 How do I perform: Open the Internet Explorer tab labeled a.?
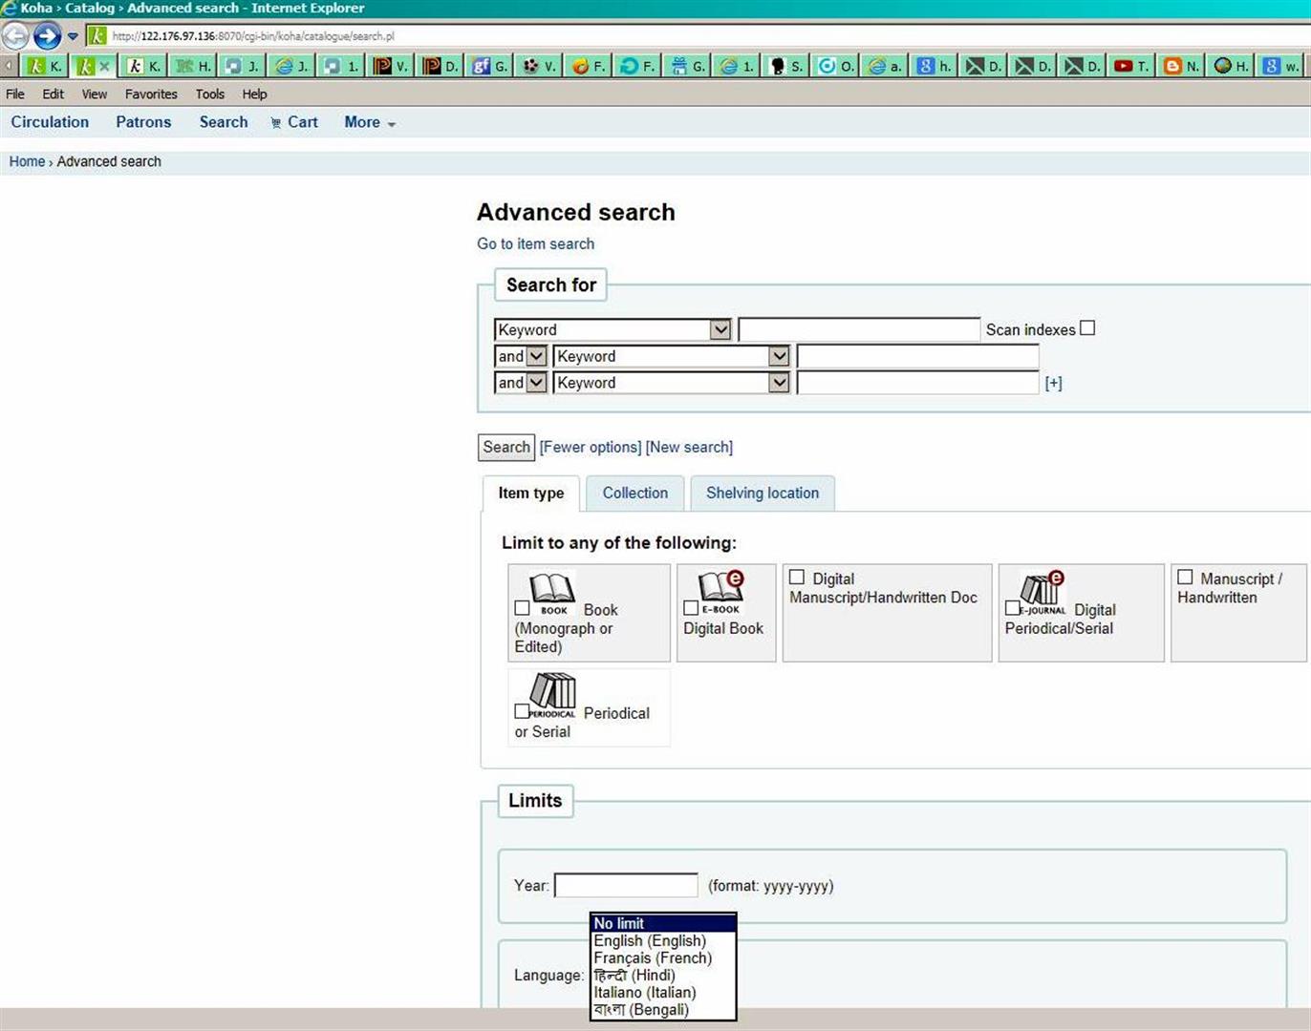tap(885, 66)
